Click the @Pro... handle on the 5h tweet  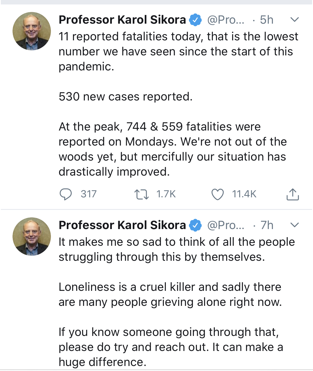click(226, 20)
